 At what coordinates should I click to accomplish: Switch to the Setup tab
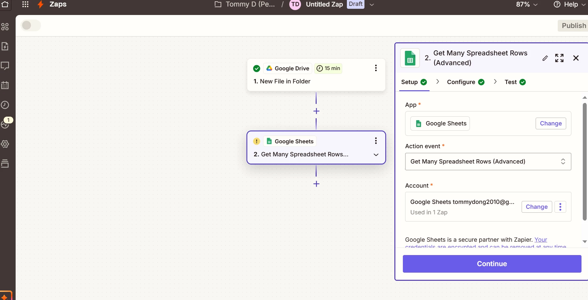tap(414, 82)
